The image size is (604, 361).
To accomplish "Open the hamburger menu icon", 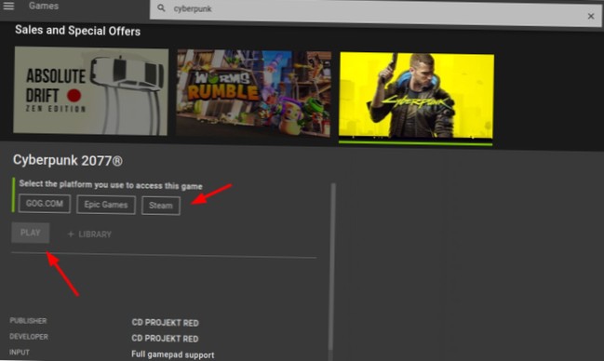I will point(8,6).
